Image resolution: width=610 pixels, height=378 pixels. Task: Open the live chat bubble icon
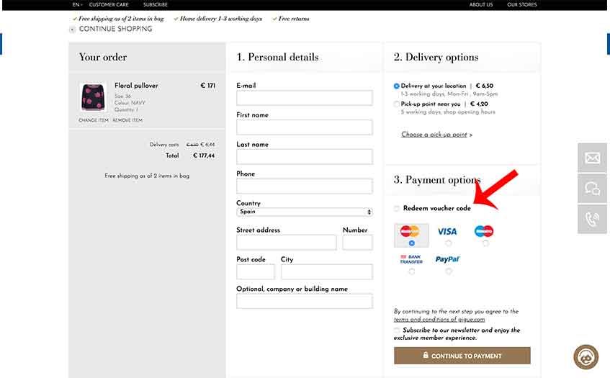[x=593, y=189]
